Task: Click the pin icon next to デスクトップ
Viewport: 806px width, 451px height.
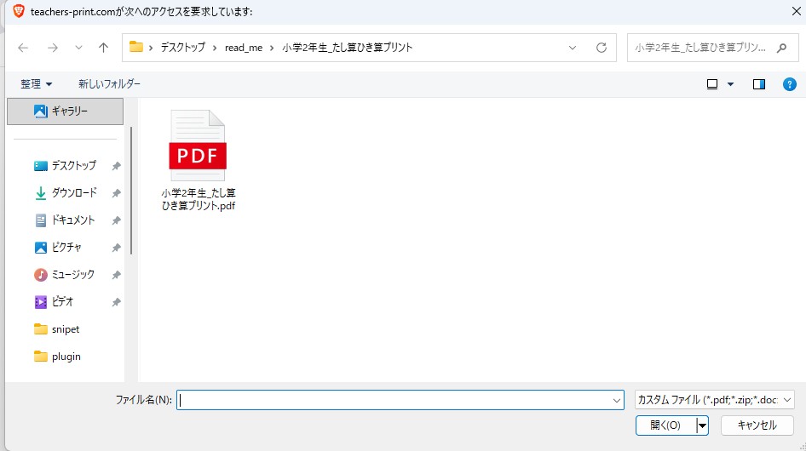Action: click(x=116, y=166)
